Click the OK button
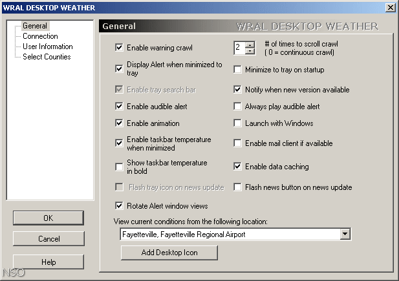 (x=49, y=218)
